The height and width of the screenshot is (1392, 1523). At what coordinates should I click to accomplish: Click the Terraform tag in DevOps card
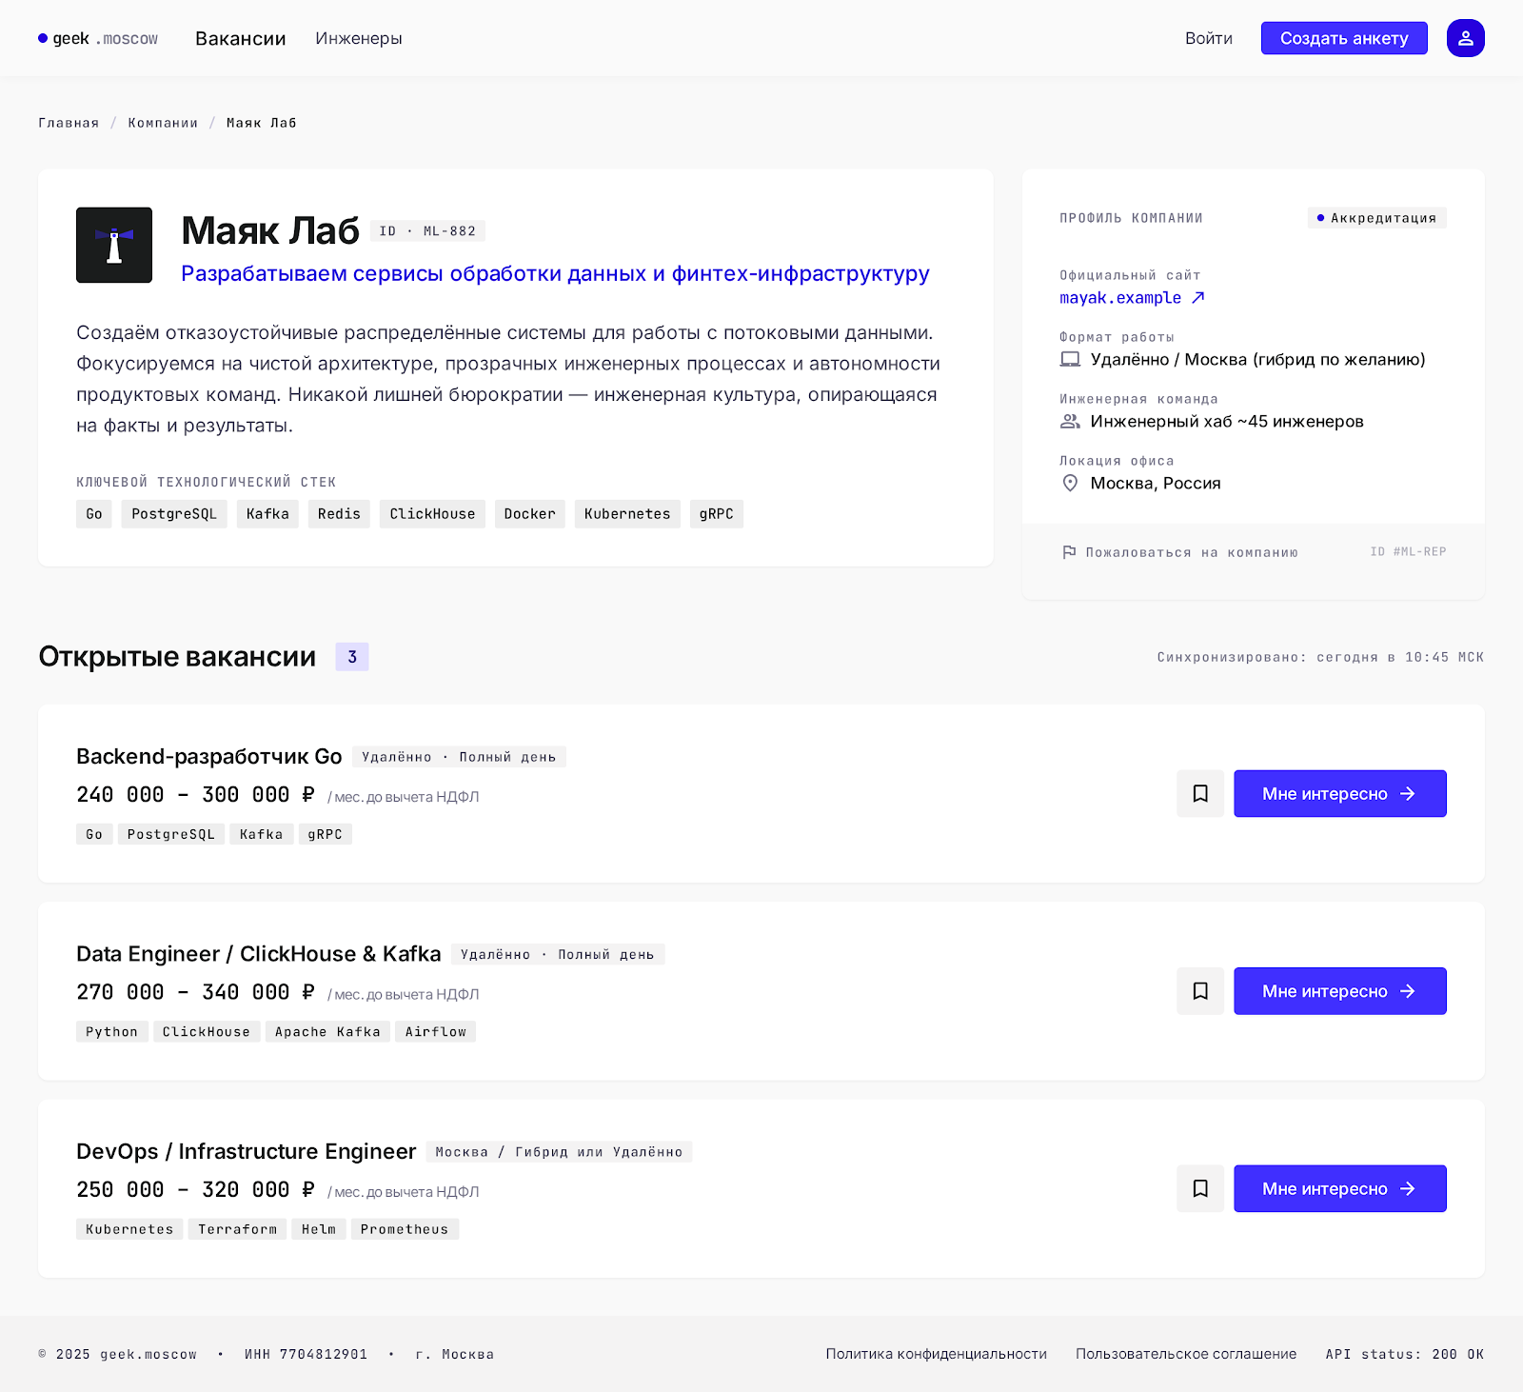238,1229
